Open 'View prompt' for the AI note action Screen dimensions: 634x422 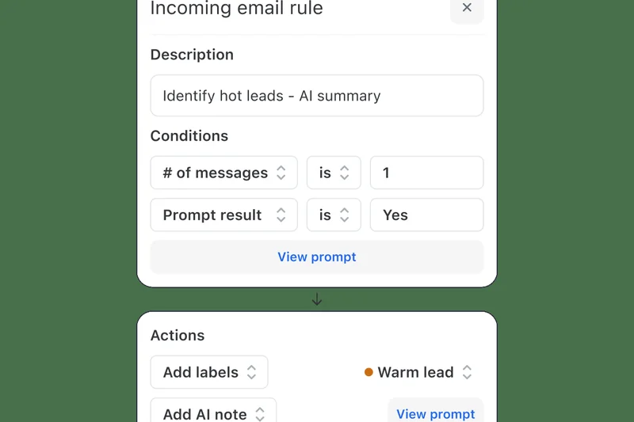pyautogui.click(x=435, y=413)
